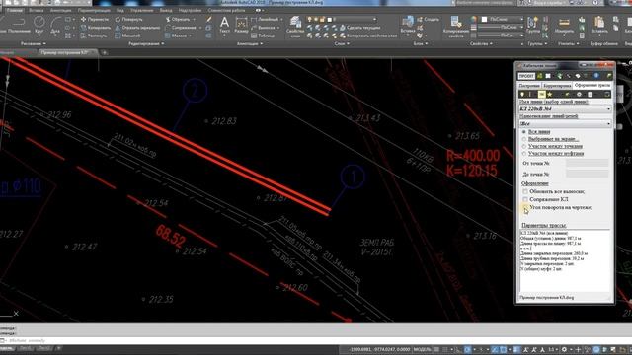
Task: Click the lightbulb icon in cable panel toolbar
Action: (x=522, y=95)
